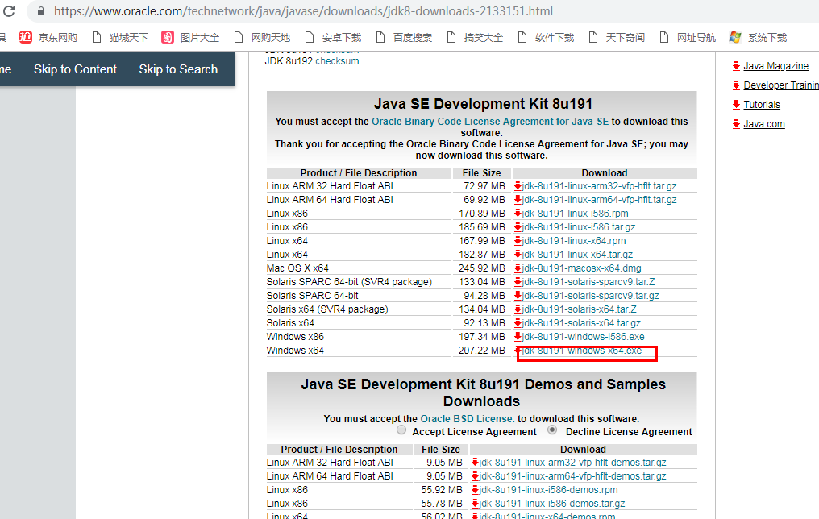Open the 系统下载 bookmark with Windows flag icon
Screen dimensions: 819x519
coord(758,38)
